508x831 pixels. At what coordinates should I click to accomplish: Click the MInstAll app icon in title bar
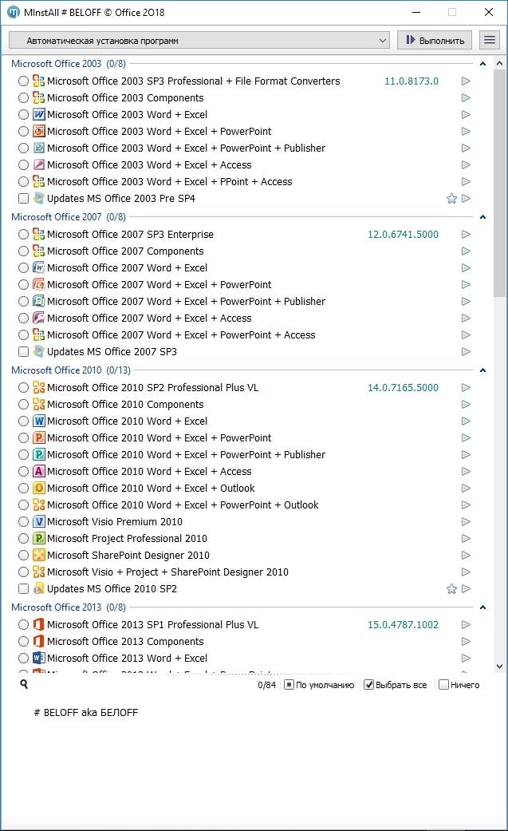14,12
